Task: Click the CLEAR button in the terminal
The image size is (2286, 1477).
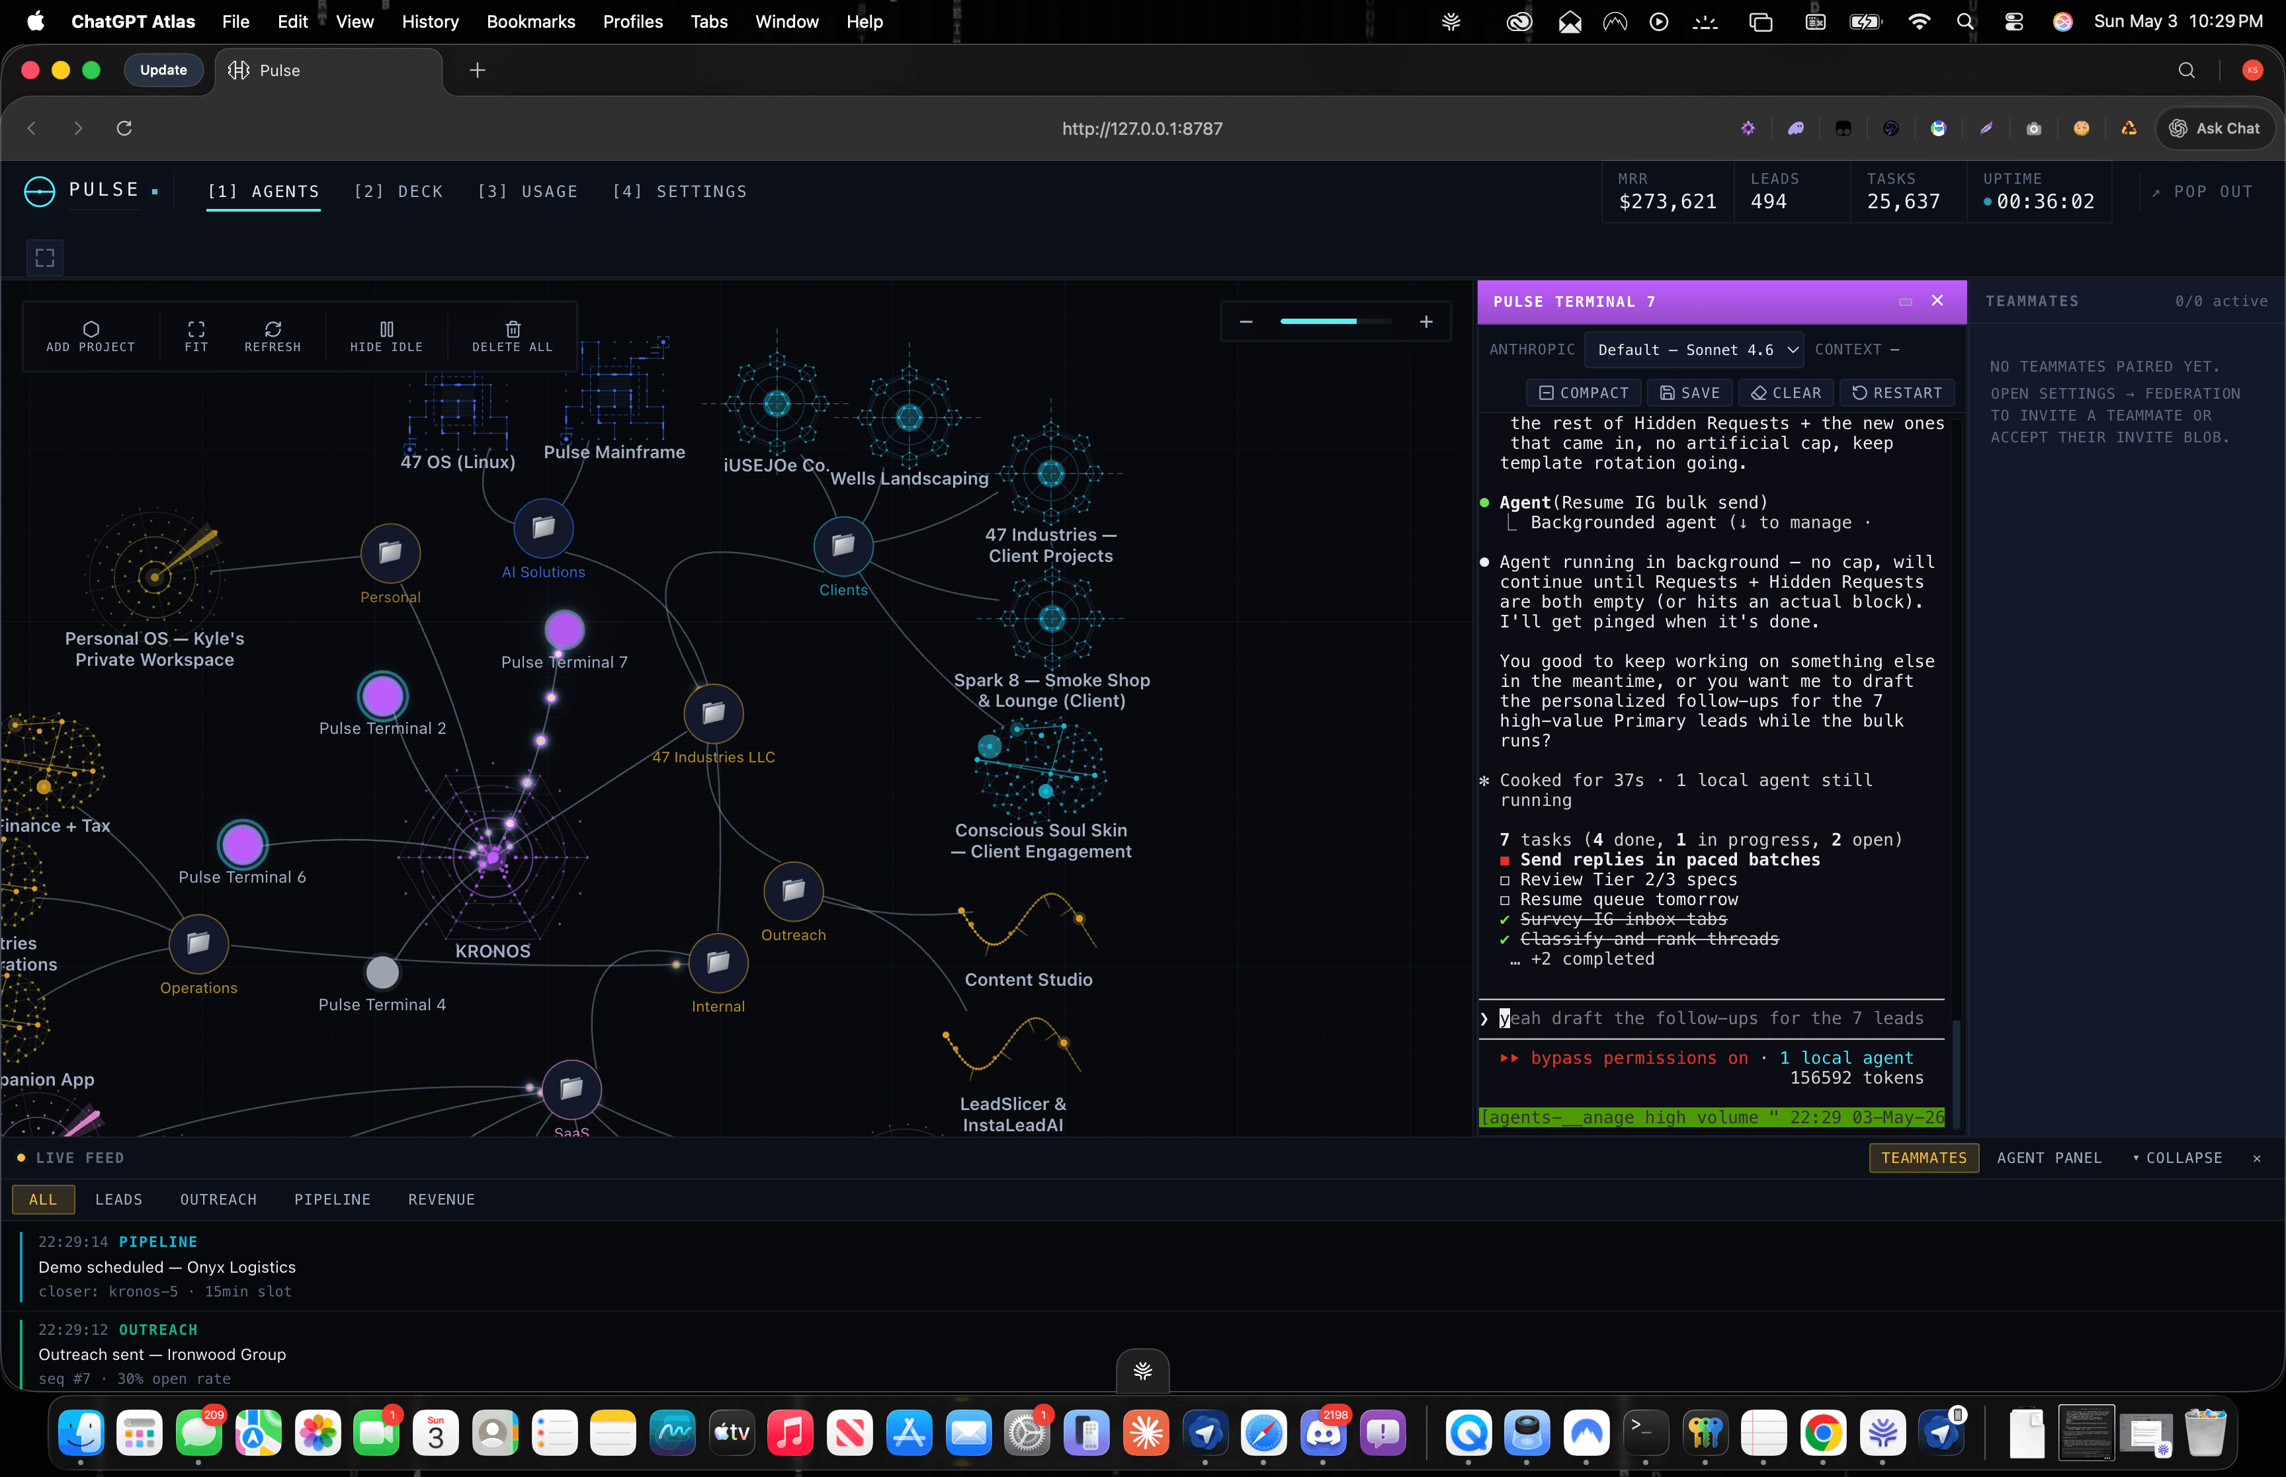Action: (1785, 393)
